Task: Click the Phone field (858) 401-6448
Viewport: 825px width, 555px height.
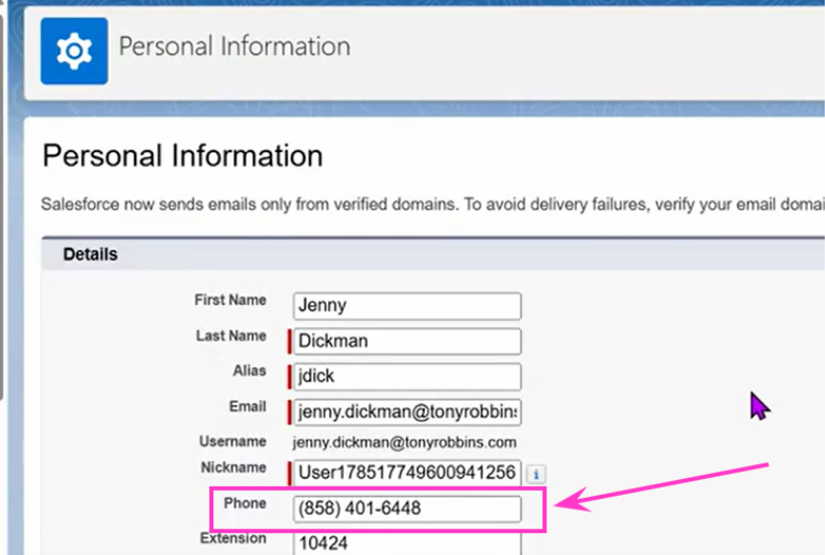Action: click(x=407, y=509)
